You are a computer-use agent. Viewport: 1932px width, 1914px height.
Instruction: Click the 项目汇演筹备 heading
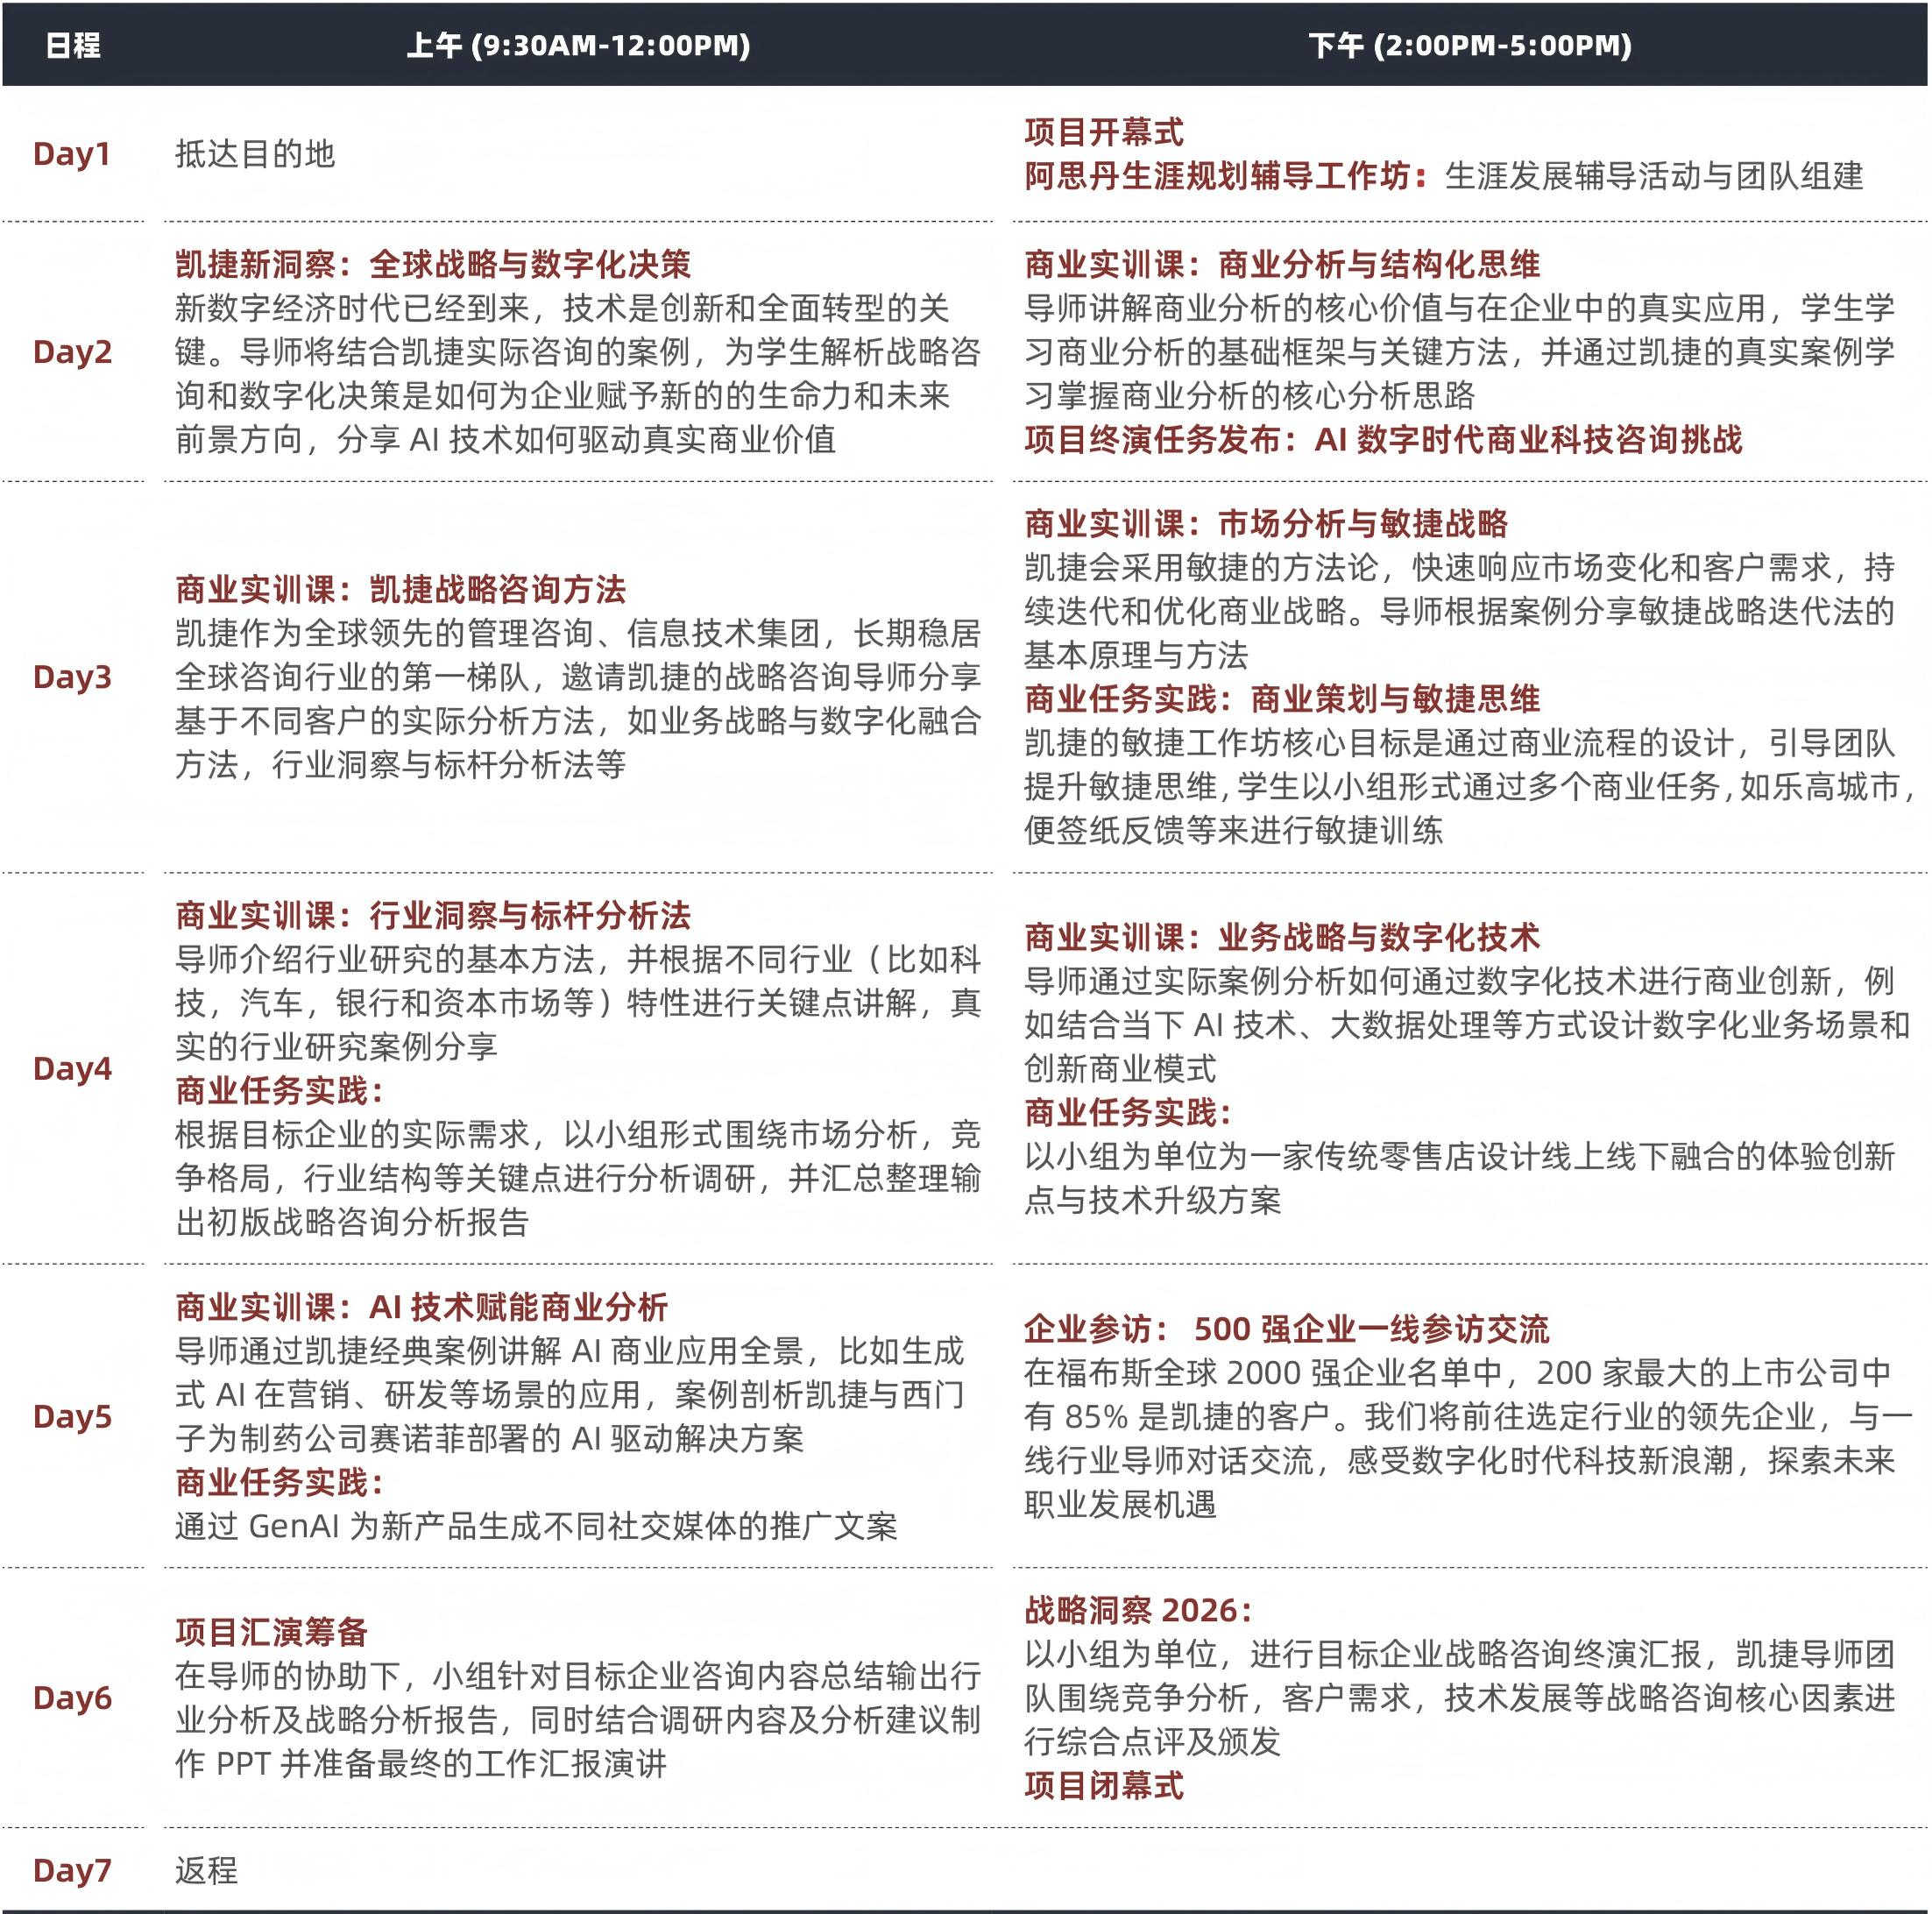click(272, 1633)
